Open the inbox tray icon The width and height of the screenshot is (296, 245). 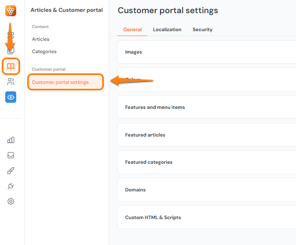coord(11,155)
